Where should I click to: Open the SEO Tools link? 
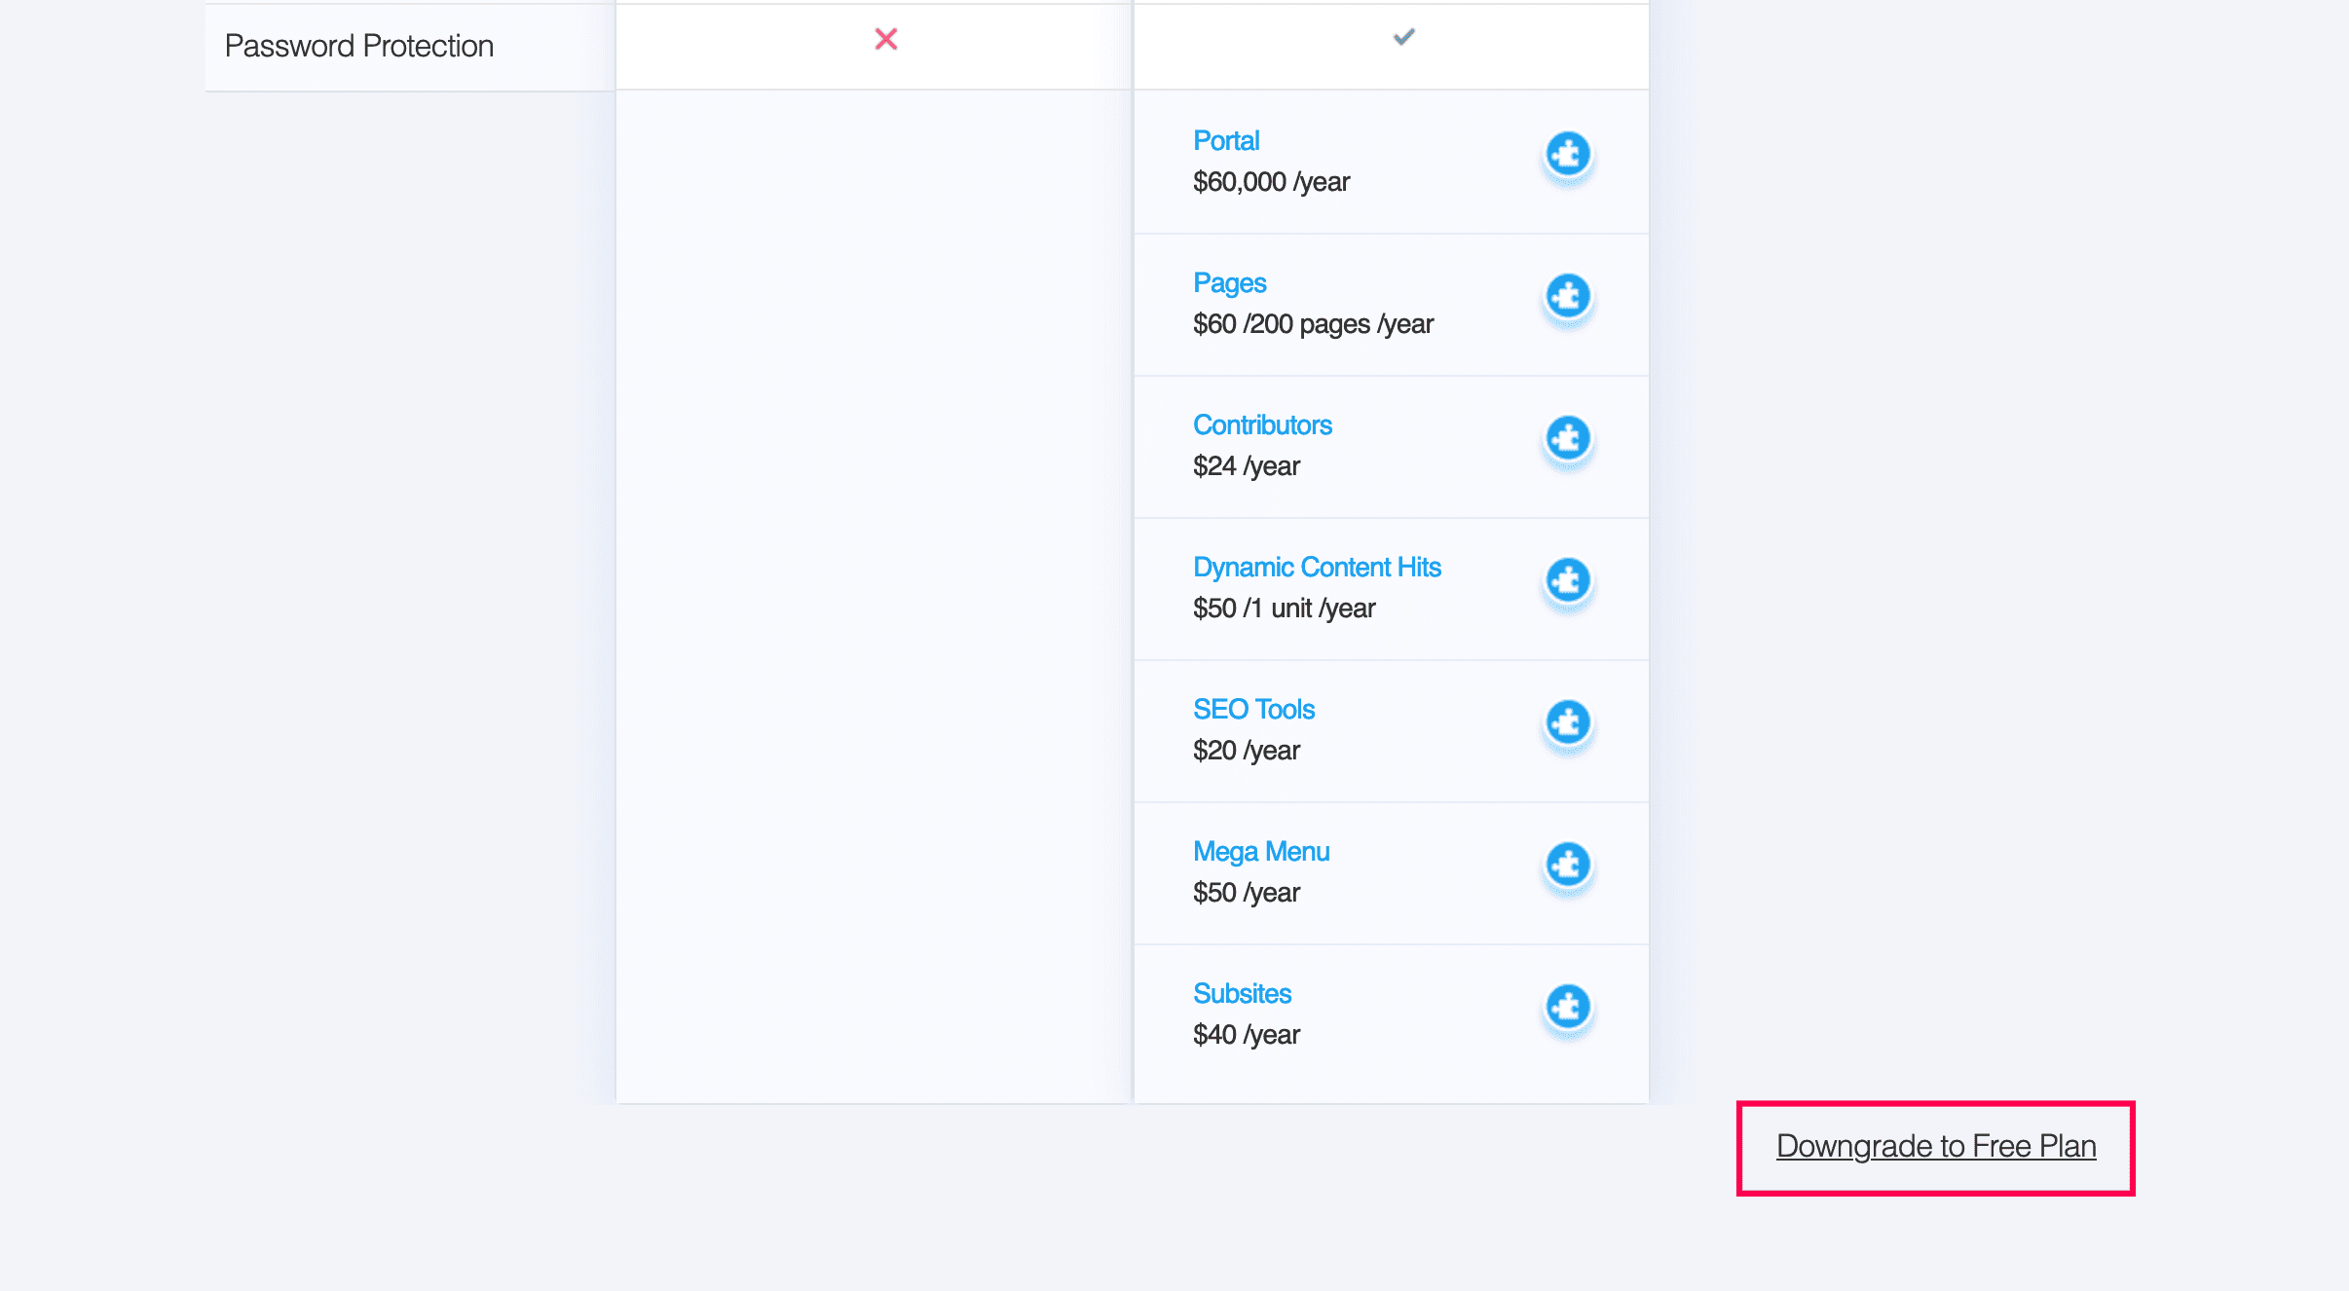1253,710
